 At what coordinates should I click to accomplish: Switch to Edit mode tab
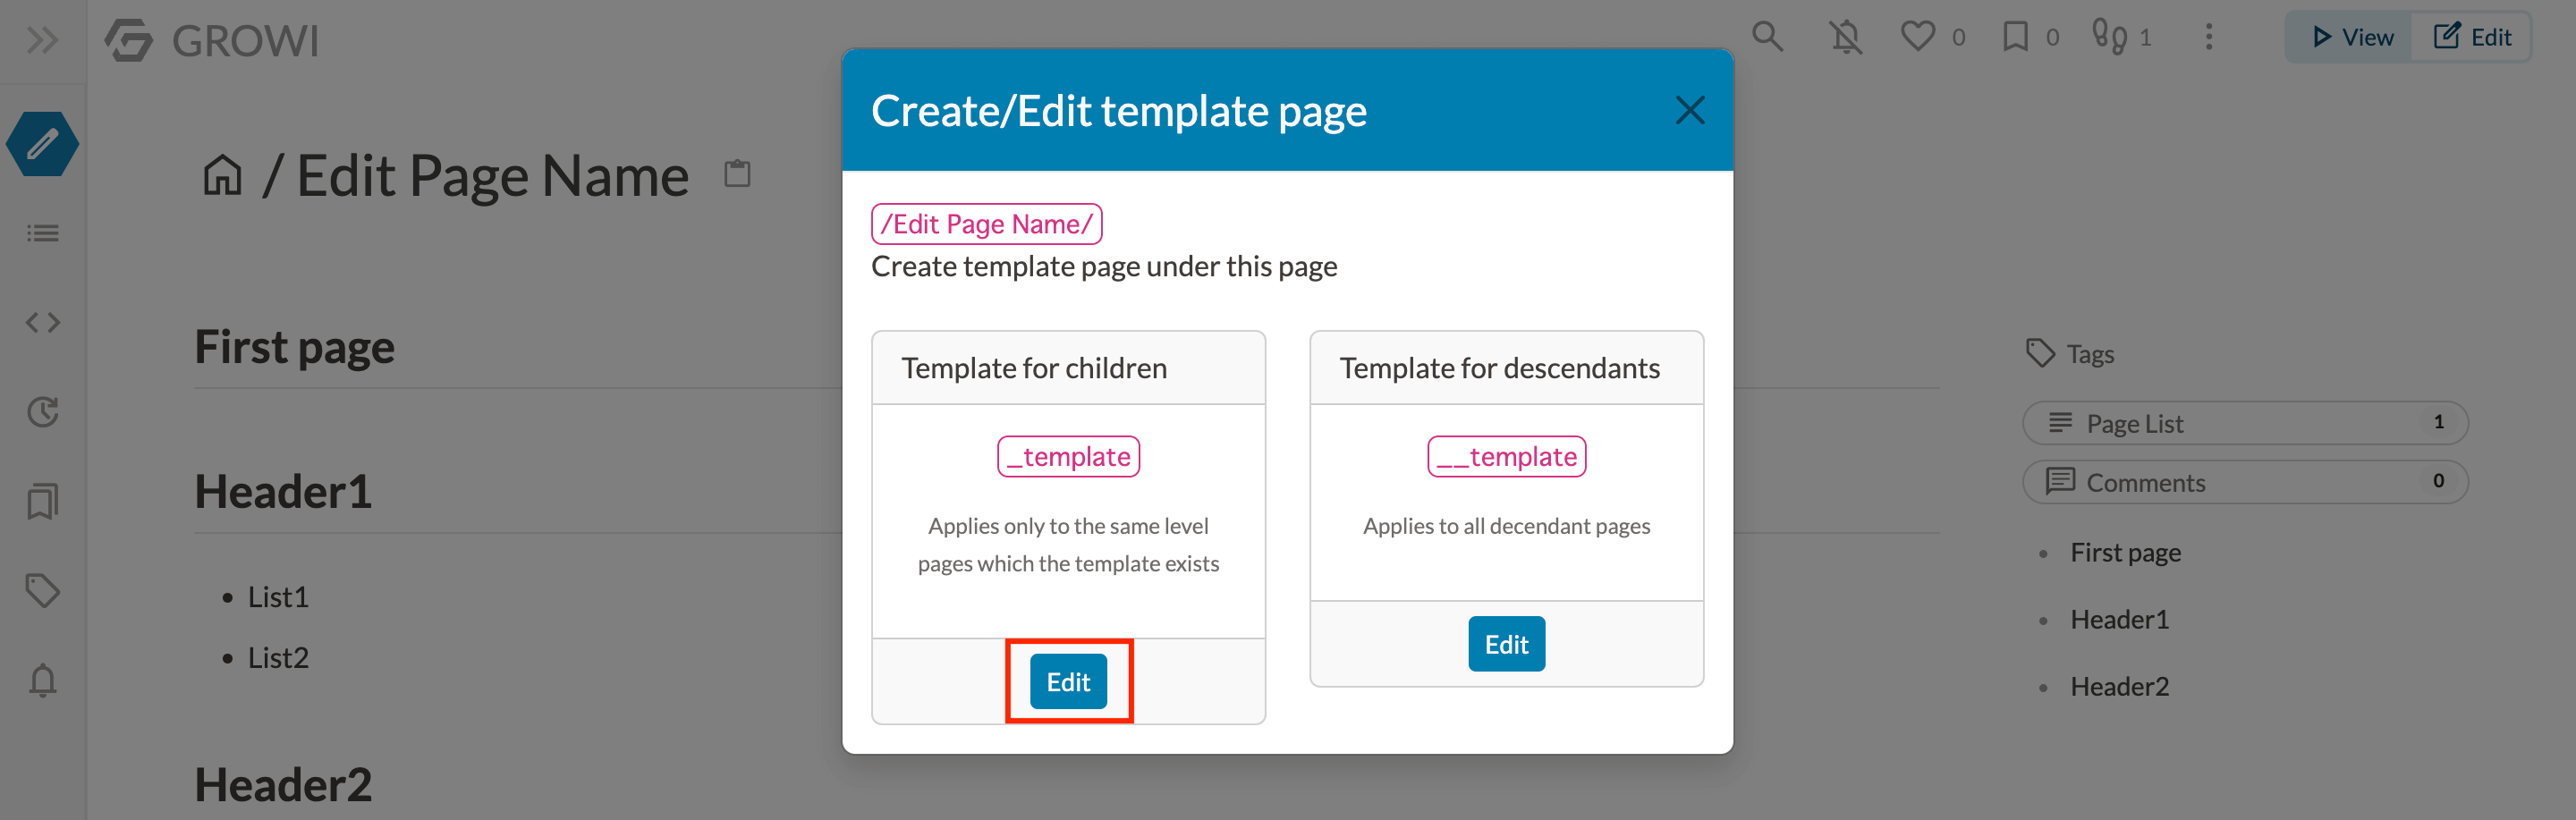pos(2471,37)
